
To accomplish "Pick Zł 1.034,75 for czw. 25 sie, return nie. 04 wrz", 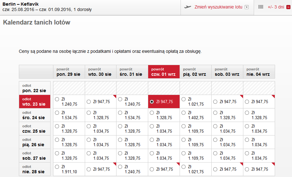I will [247, 126].
